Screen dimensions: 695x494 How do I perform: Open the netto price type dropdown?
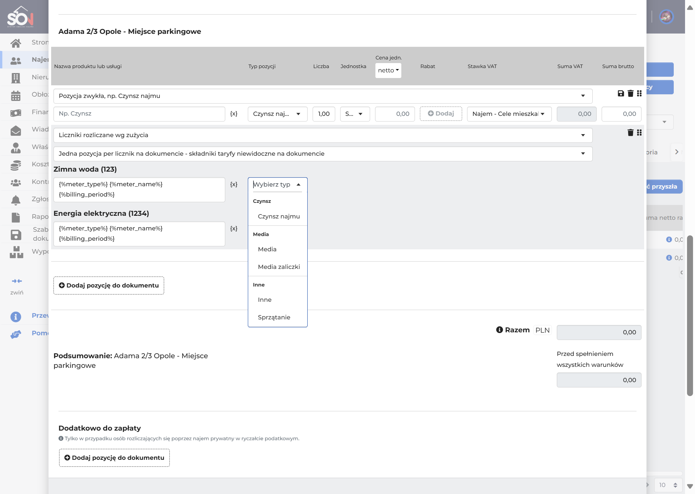[x=388, y=70]
